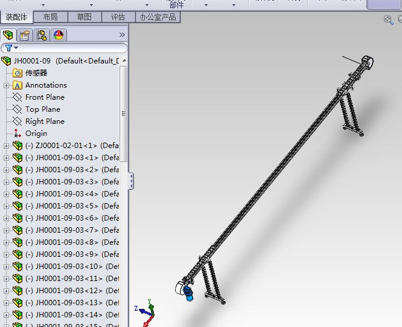Select the 传感器 folder
Image resolution: width=402 pixels, height=327 pixels.
pos(36,73)
